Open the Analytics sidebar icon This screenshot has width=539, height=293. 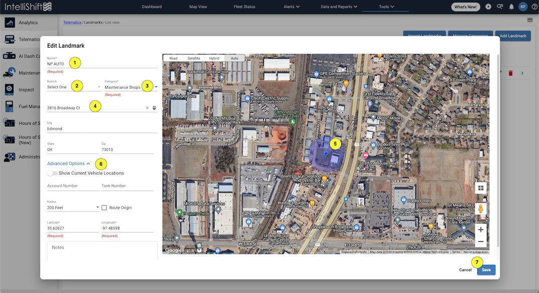(x=10, y=23)
